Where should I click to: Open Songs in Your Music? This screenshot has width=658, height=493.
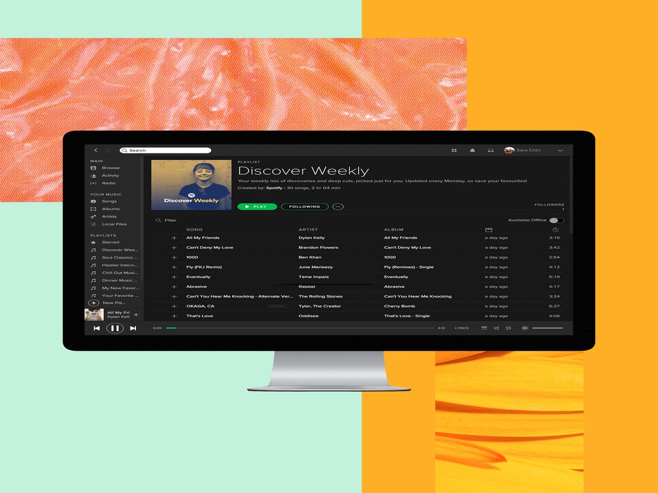pyautogui.click(x=109, y=201)
